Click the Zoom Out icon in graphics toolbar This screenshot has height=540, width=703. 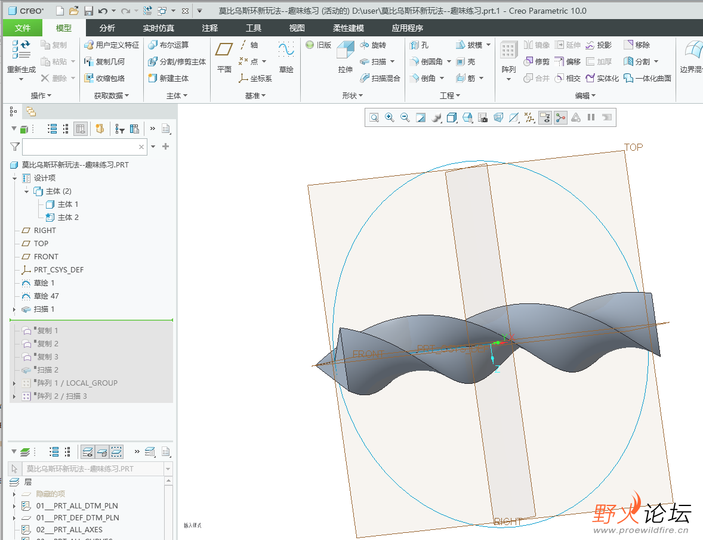tap(405, 118)
